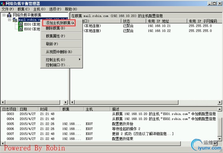This screenshot has width=223, height=153.
Task: Click right arrow of tree pane scrollbar
Action: pos(65,102)
